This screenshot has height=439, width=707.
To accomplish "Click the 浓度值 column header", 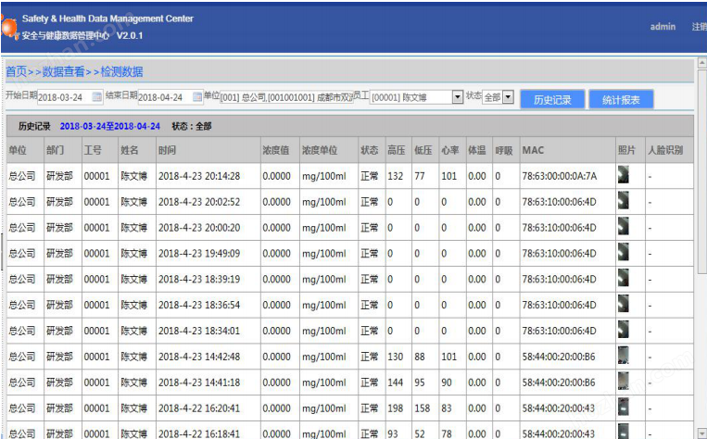I will pos(275,150).
